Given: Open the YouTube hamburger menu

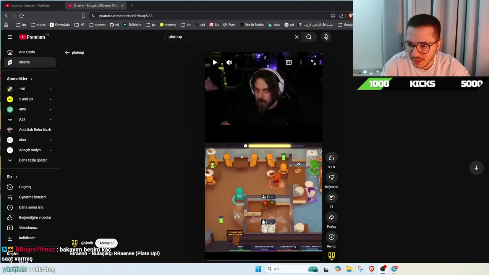Looking at the screenshot, I should click(x=10, y=37).
